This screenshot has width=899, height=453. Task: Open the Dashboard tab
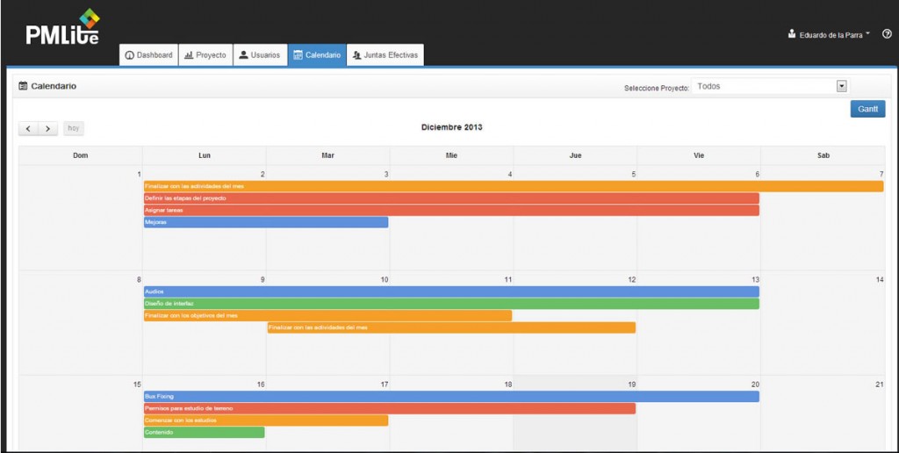pos(148,55)
